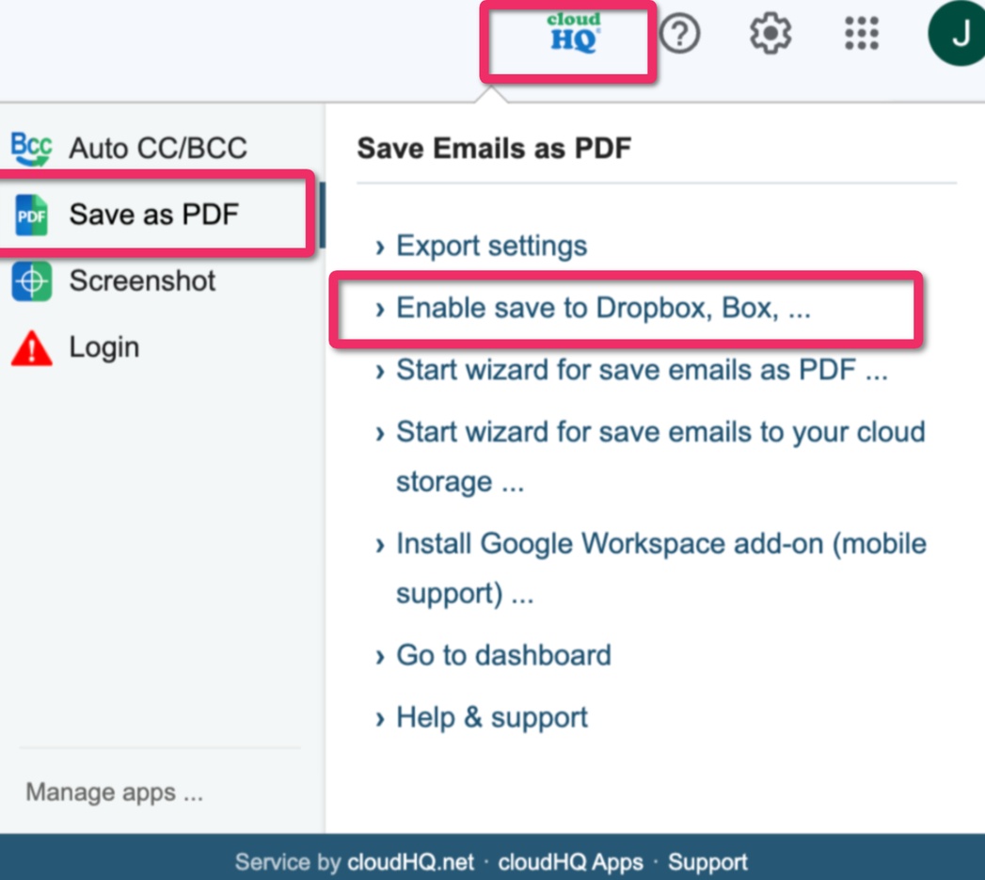
Task: Visit cloudHQ.net footer link
Action: (411, 862)
